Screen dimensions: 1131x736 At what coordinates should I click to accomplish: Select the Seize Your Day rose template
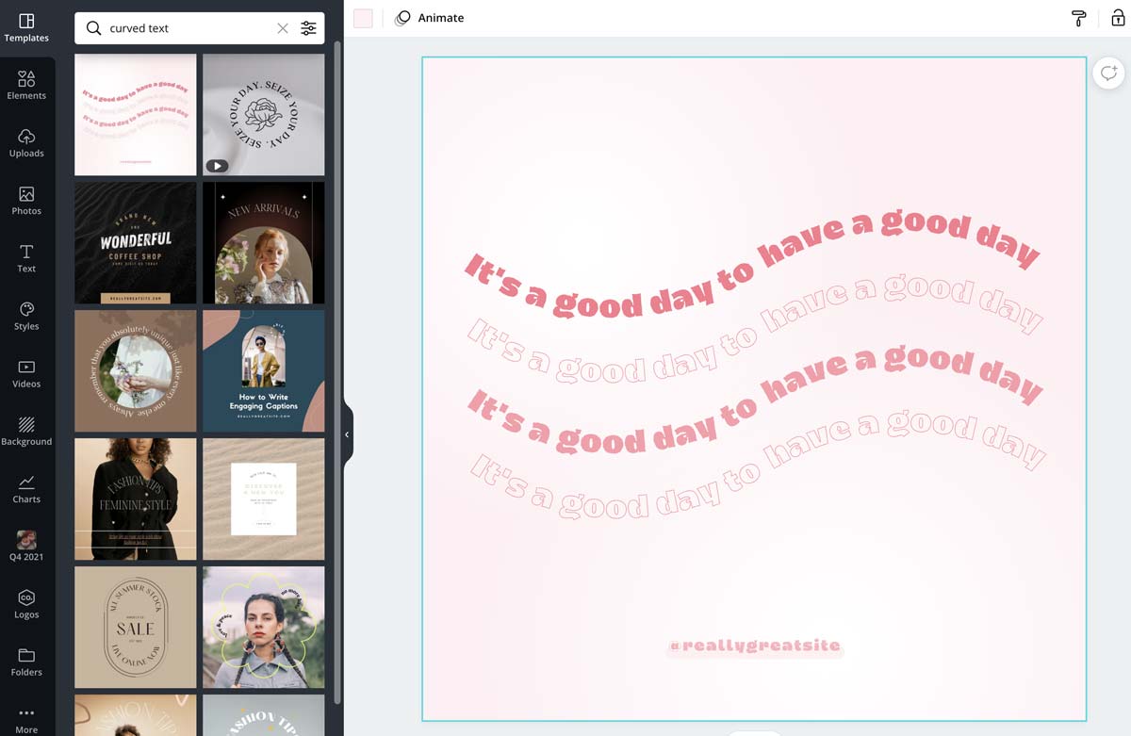(264, 114)
